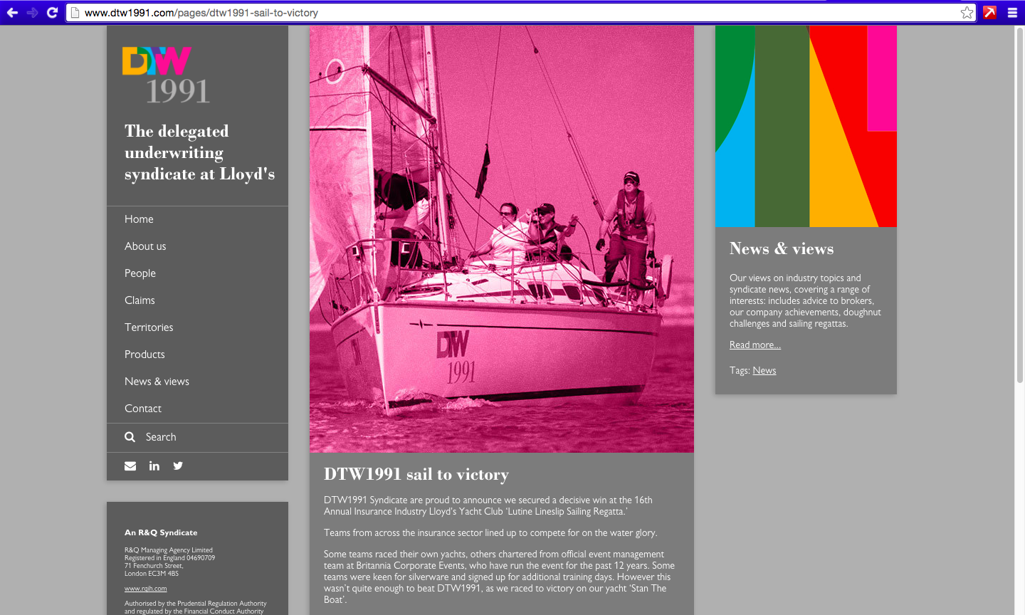
Task: Click the 'An R&Q Syndicate' footer heading
Action: [161, 532]
